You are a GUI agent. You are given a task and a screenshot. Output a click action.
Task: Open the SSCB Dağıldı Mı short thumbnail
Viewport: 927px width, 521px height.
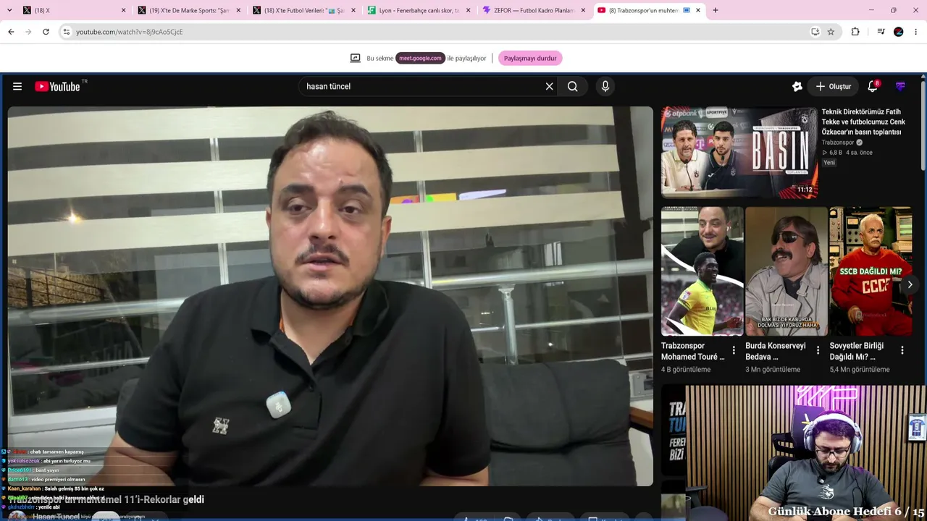point(871,271)
